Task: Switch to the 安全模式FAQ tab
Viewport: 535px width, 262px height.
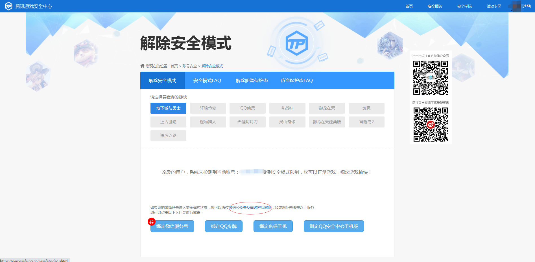Action: [207, 80]
